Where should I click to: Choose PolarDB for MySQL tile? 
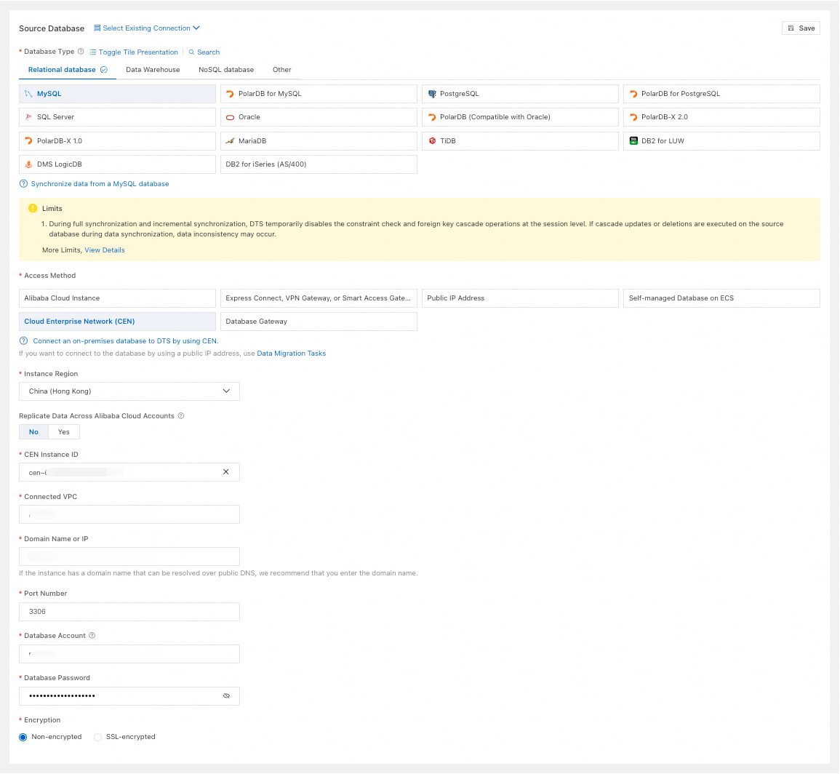319,94
